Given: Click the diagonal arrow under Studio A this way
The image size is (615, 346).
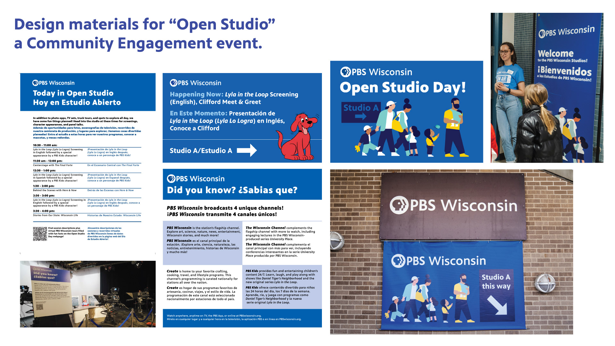Looking at the screenshot, I should (x=497, y=305).
